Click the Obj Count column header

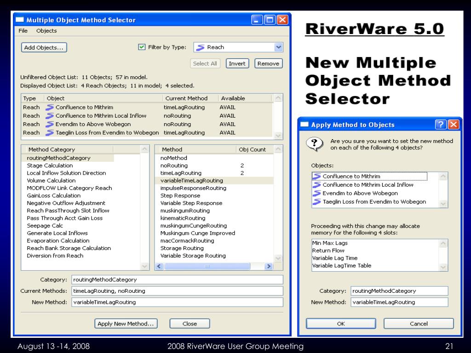click(255, 149)
